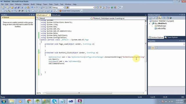Open the Find combo box dropdown arrow
The height and width of the screenshot is (104, 186).
point(94,8)
